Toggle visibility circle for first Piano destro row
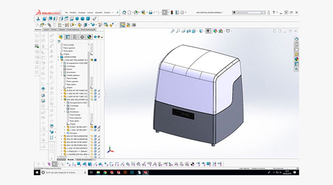Image resolution: width=333 pixels, height=185 pixels. point(92,51)
